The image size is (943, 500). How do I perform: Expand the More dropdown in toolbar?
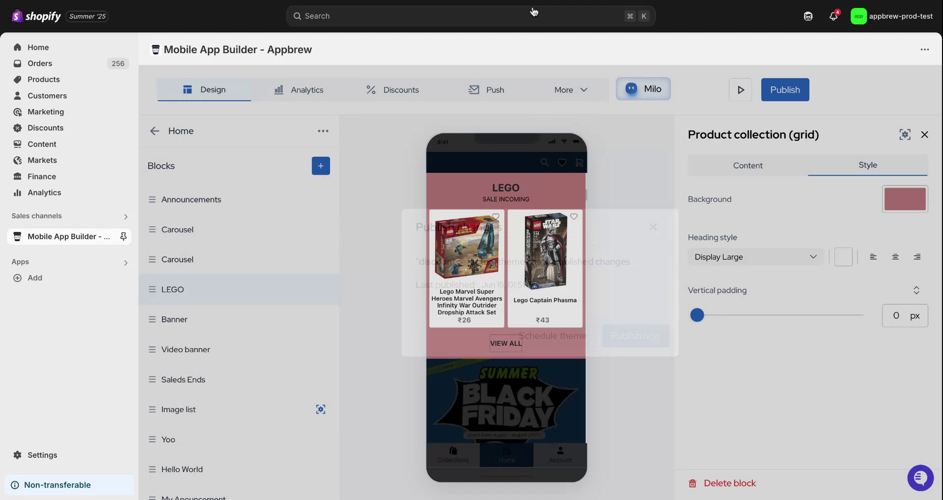(571, 90)
